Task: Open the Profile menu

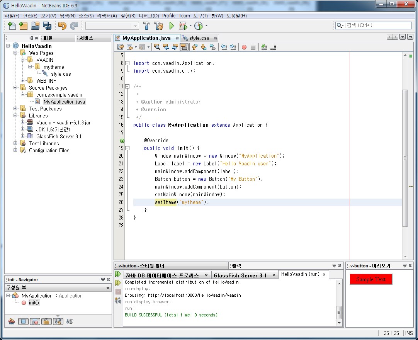Action: click(169, 16)
